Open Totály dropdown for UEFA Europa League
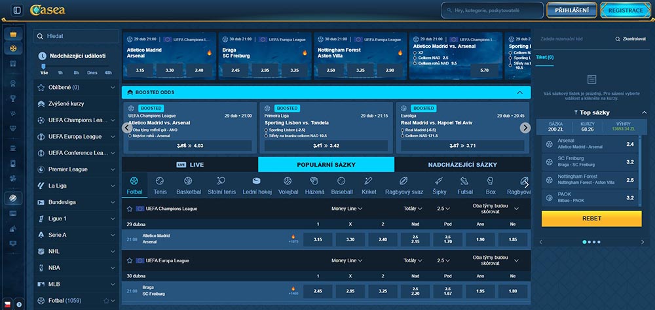 coord(413,260)
